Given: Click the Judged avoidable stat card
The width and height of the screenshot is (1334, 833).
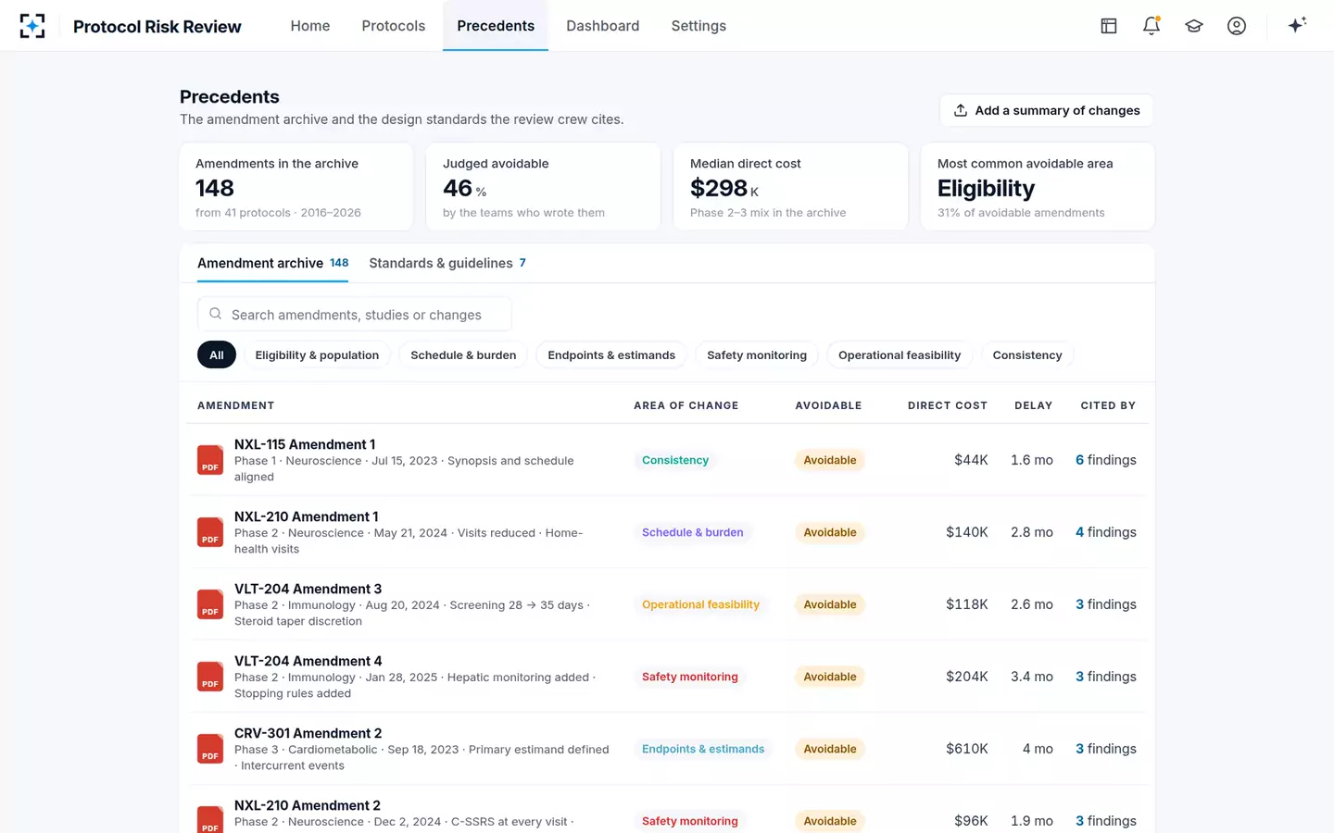Looking at the screenshot, I should click(x=543, y=186).
